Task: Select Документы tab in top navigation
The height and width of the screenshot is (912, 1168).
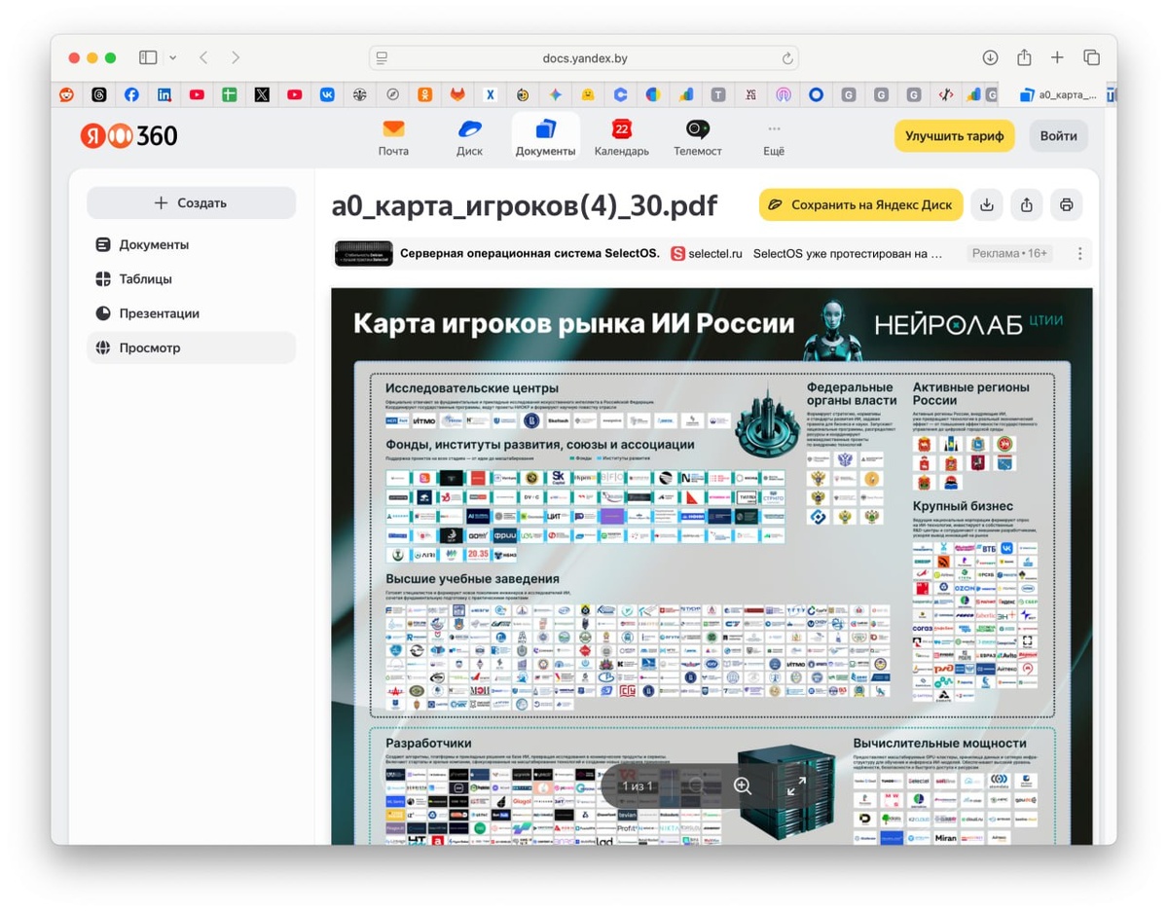Action: pos(545,137)
